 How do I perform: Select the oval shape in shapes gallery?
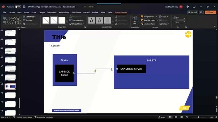15,18
